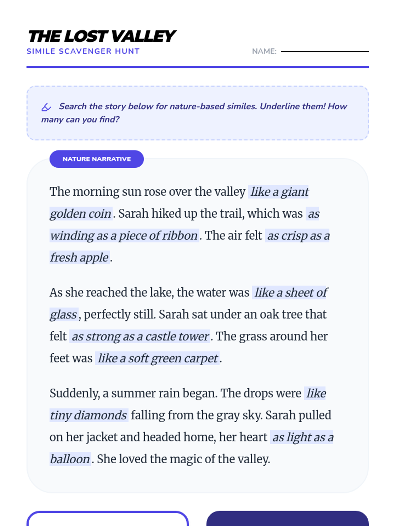Click the dark navy box at the bottom right

pyautogui.click(x=287, y=519)
